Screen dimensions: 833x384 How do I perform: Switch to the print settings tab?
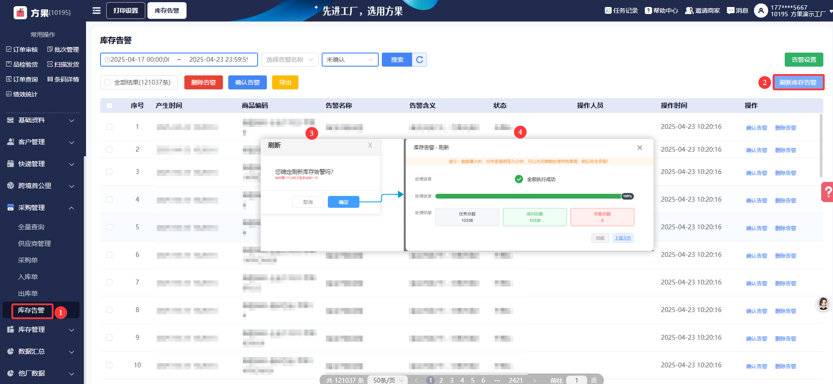(126, 11)
